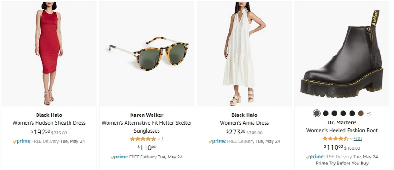
Task: Click the prime badge under Helter Skelter Sunglasses
Action: click(x=119, y=157)
